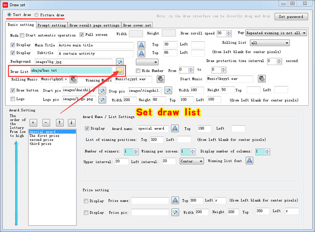This screenshot has width=315, height=232.
Task: Enable Start automatic operation checkbox
Action: pos(22,35)
